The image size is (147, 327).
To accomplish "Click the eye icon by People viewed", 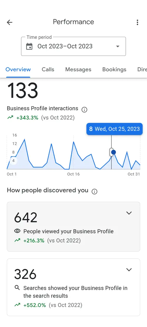I will pyautogui.click(x=17, y=231).
